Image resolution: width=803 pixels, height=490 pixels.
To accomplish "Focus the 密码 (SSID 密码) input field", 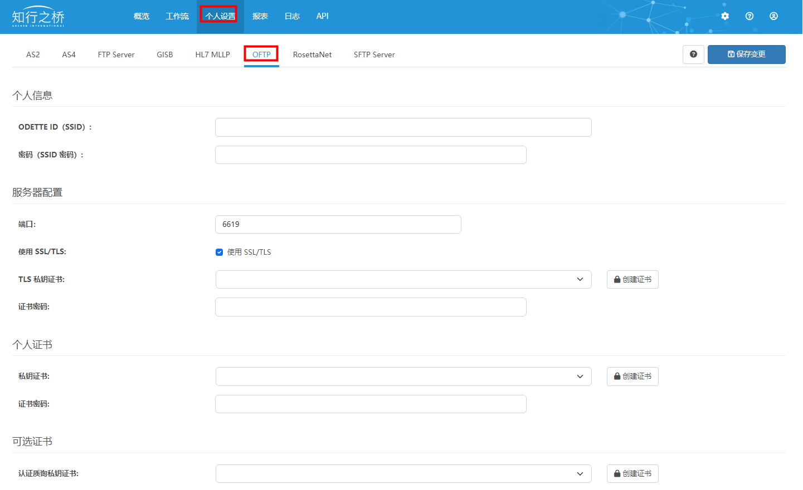I will click(x=371, y=155).
